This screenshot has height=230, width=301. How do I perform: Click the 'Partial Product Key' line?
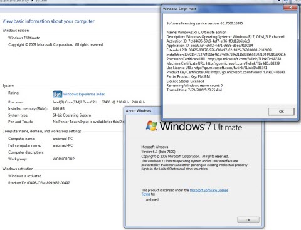(x=188, y=76)
